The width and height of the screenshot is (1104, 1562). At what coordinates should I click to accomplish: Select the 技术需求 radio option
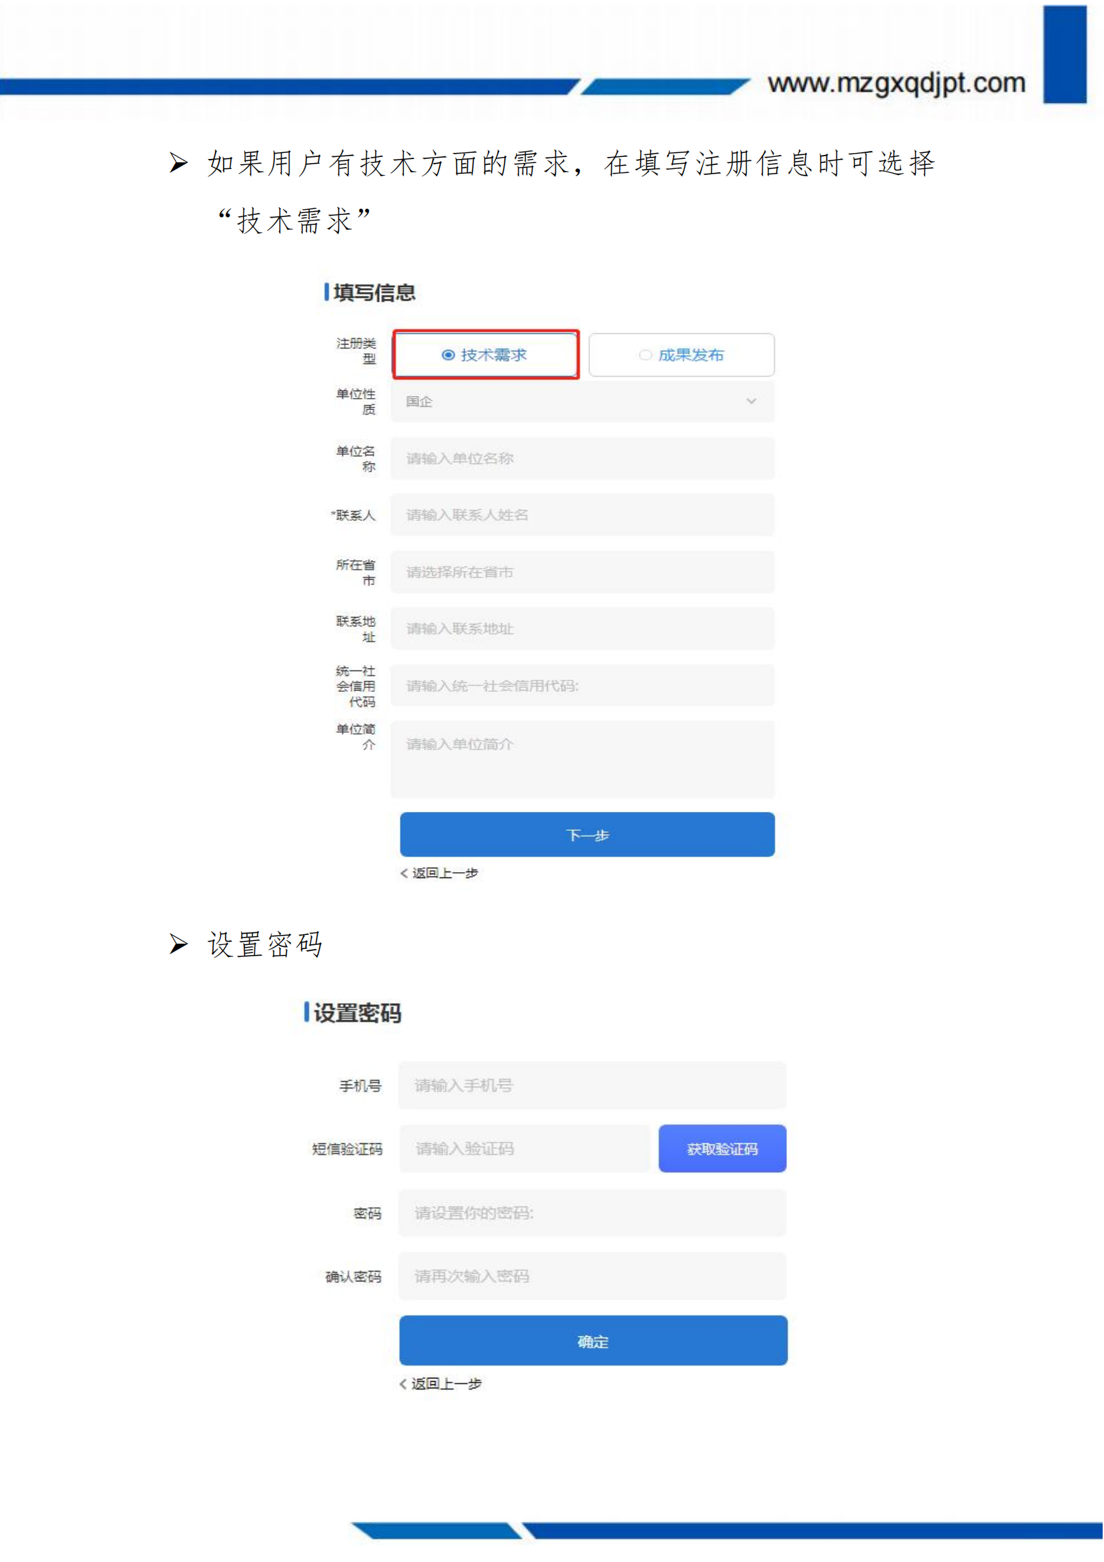click(x=485, y=355)
